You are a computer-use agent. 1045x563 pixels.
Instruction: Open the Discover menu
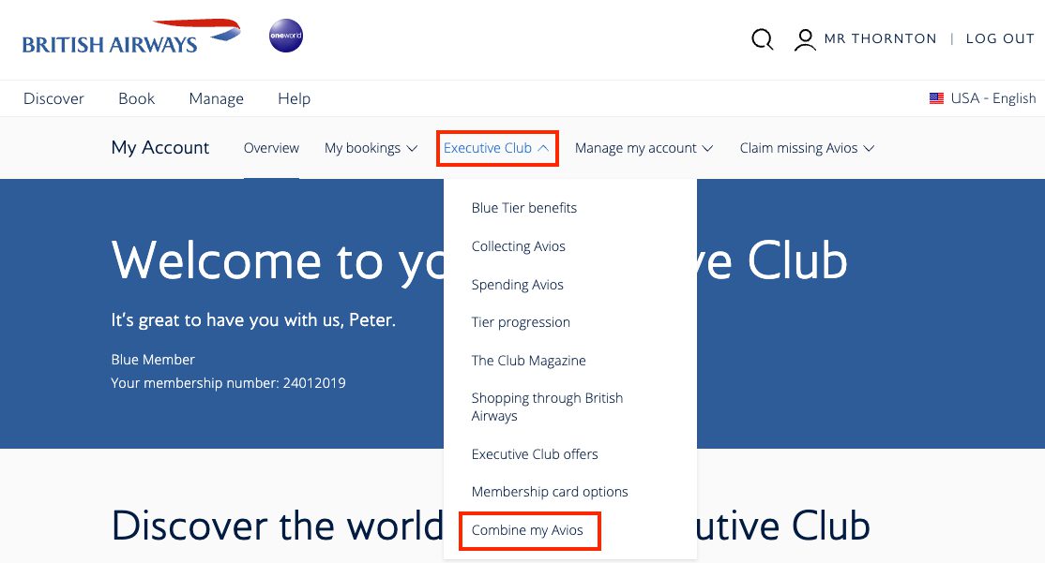click(x=53, y=98)
